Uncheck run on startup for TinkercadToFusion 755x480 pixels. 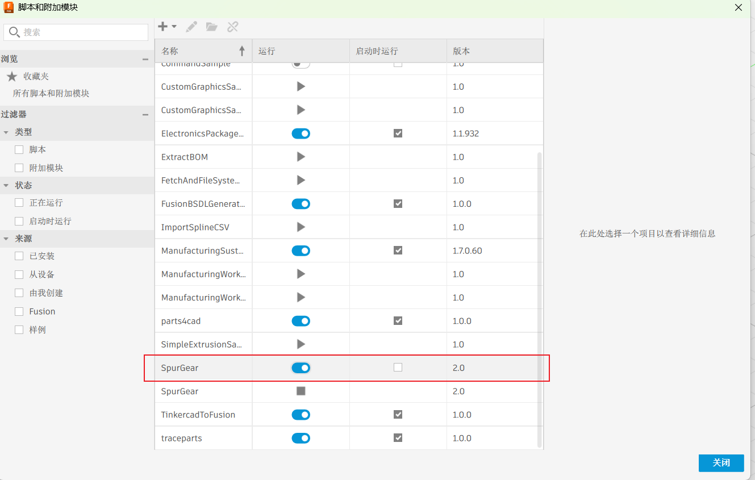click(x=398, y=415)
